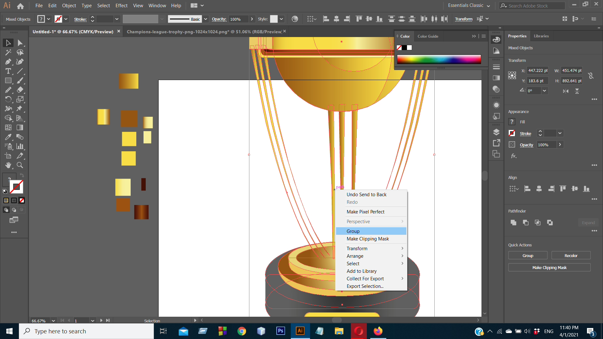Switch to Libraries panel tab
The height and width of the screenshot is (339, 603).
click(x=541, y=36)
